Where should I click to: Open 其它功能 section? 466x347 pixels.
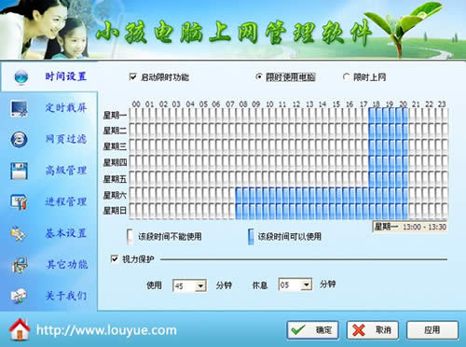tap(66, 265)
